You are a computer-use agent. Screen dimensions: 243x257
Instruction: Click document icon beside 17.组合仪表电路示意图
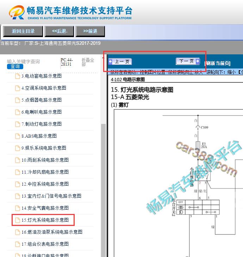pos(18,244)
